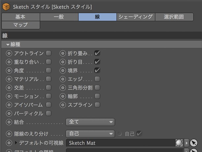Click the animation dot beside 三角形分割
This screenshot has height=152, width=202.
point(63,88)
